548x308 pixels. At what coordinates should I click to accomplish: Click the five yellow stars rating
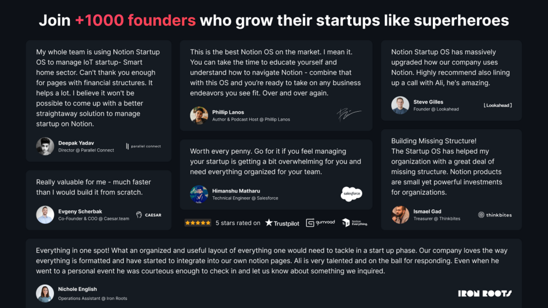198,223
